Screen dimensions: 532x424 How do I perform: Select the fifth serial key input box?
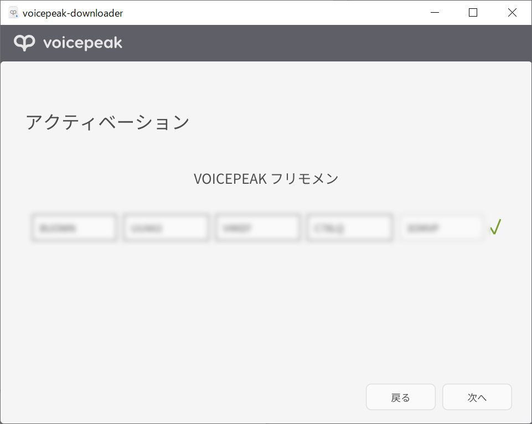tap(441, 227)
